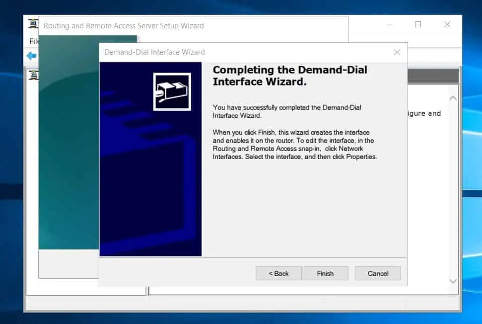Select the server node icon in left pane
Image resolution: width=482 pixels, height=324 pixels.
point(33,76)
